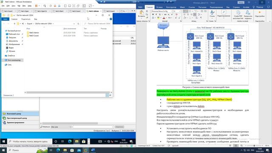Sort by the Дата изменения column
Screen dimensions: 272x153
[x=70, y=28]
